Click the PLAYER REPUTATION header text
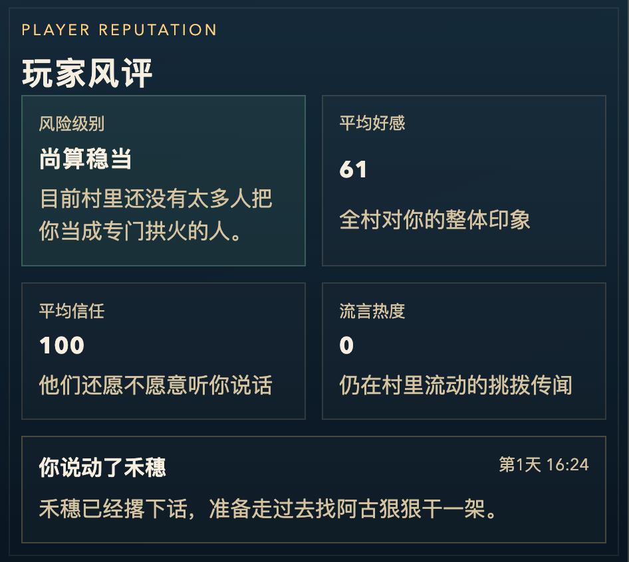 [x=119, y=30]
